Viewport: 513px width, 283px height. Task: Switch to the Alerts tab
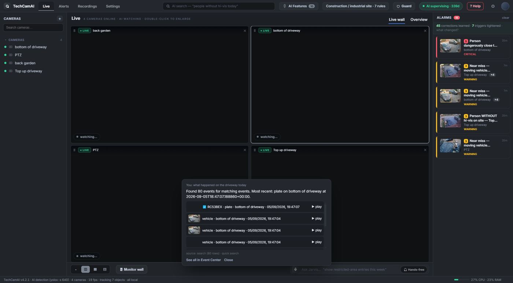64,6
